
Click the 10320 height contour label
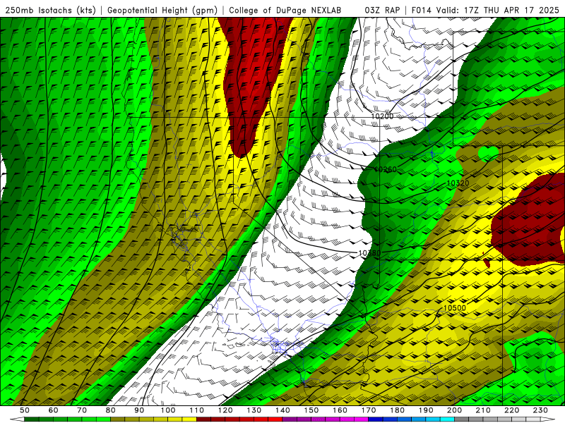458,183
